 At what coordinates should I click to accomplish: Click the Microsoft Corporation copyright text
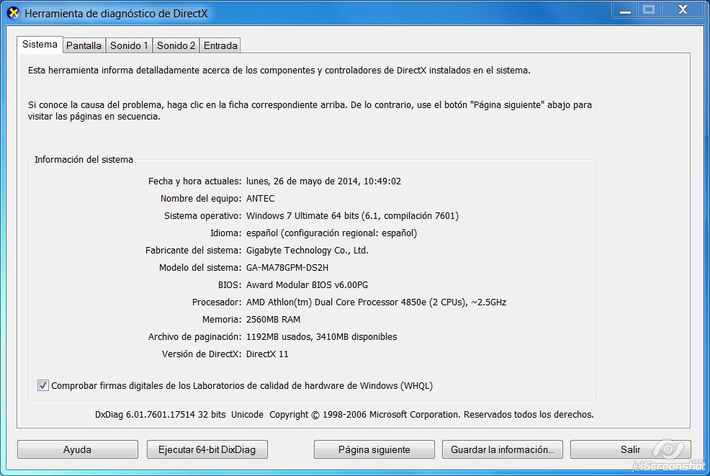pos(431,414)
